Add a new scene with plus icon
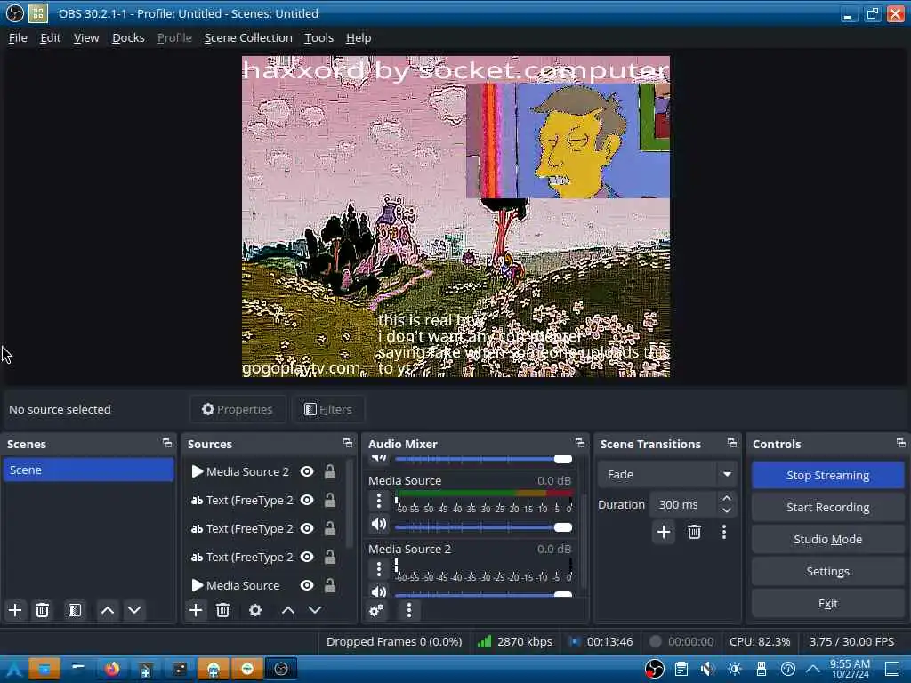Viewport: 911px width, 683px height. point(15,610)
